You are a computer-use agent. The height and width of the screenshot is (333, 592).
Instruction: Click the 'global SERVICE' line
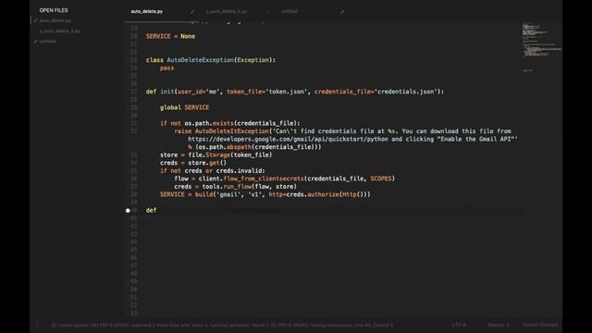pyautogui.click(x=184, y=107)
